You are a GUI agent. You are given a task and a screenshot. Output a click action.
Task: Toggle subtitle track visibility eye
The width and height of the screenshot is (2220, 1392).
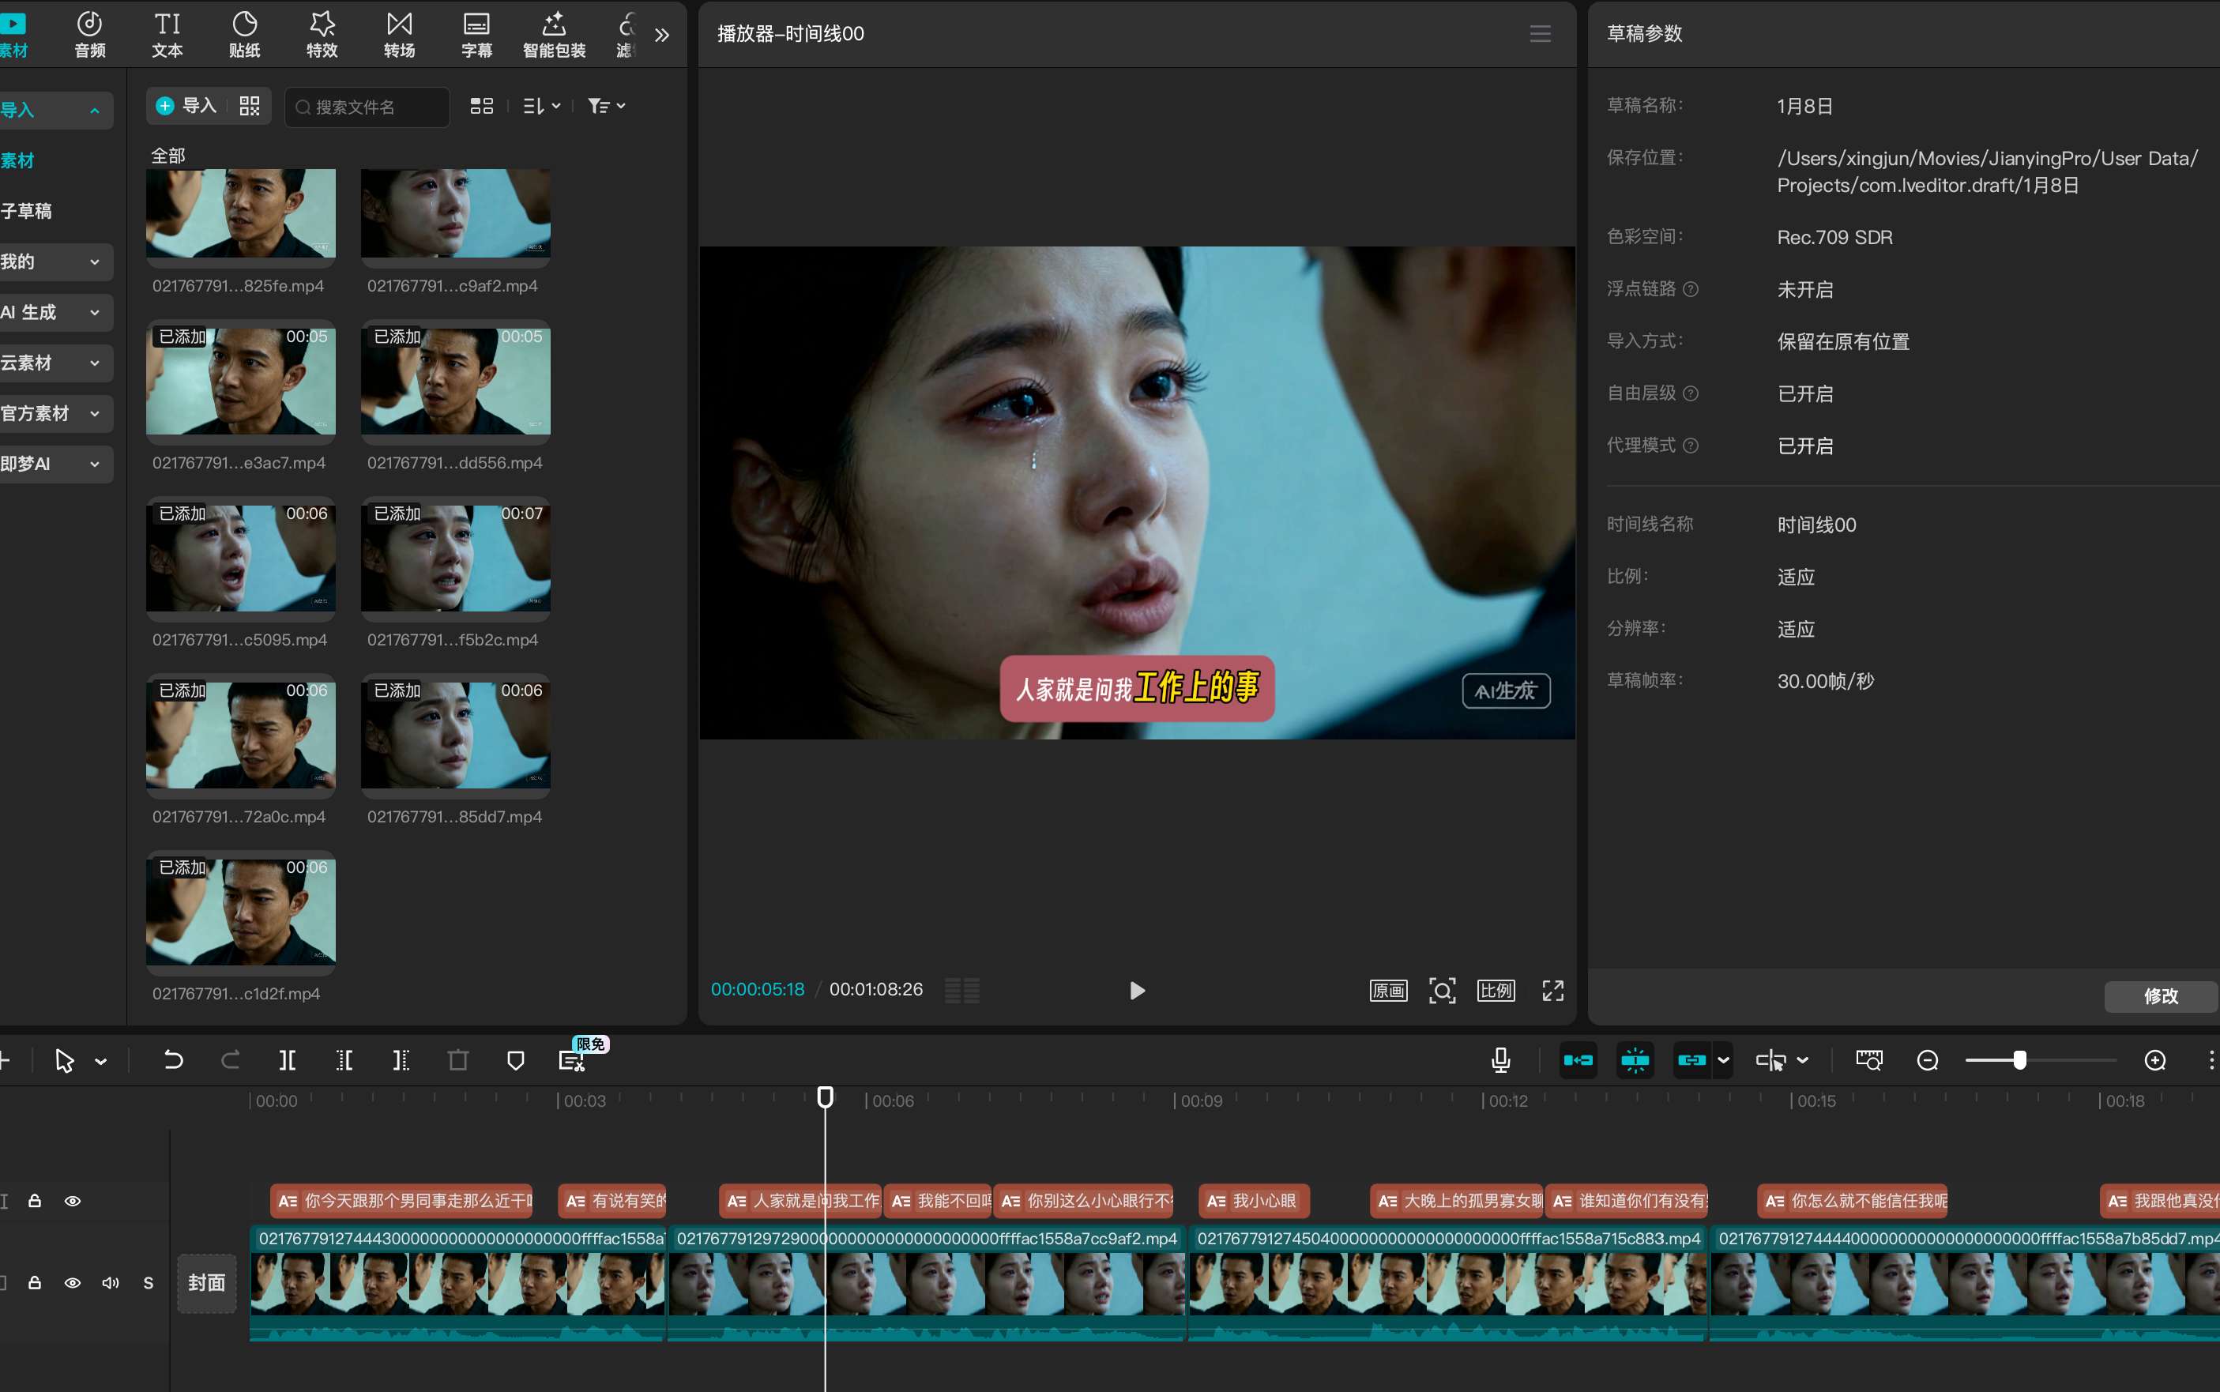[x=73, y=1201]
